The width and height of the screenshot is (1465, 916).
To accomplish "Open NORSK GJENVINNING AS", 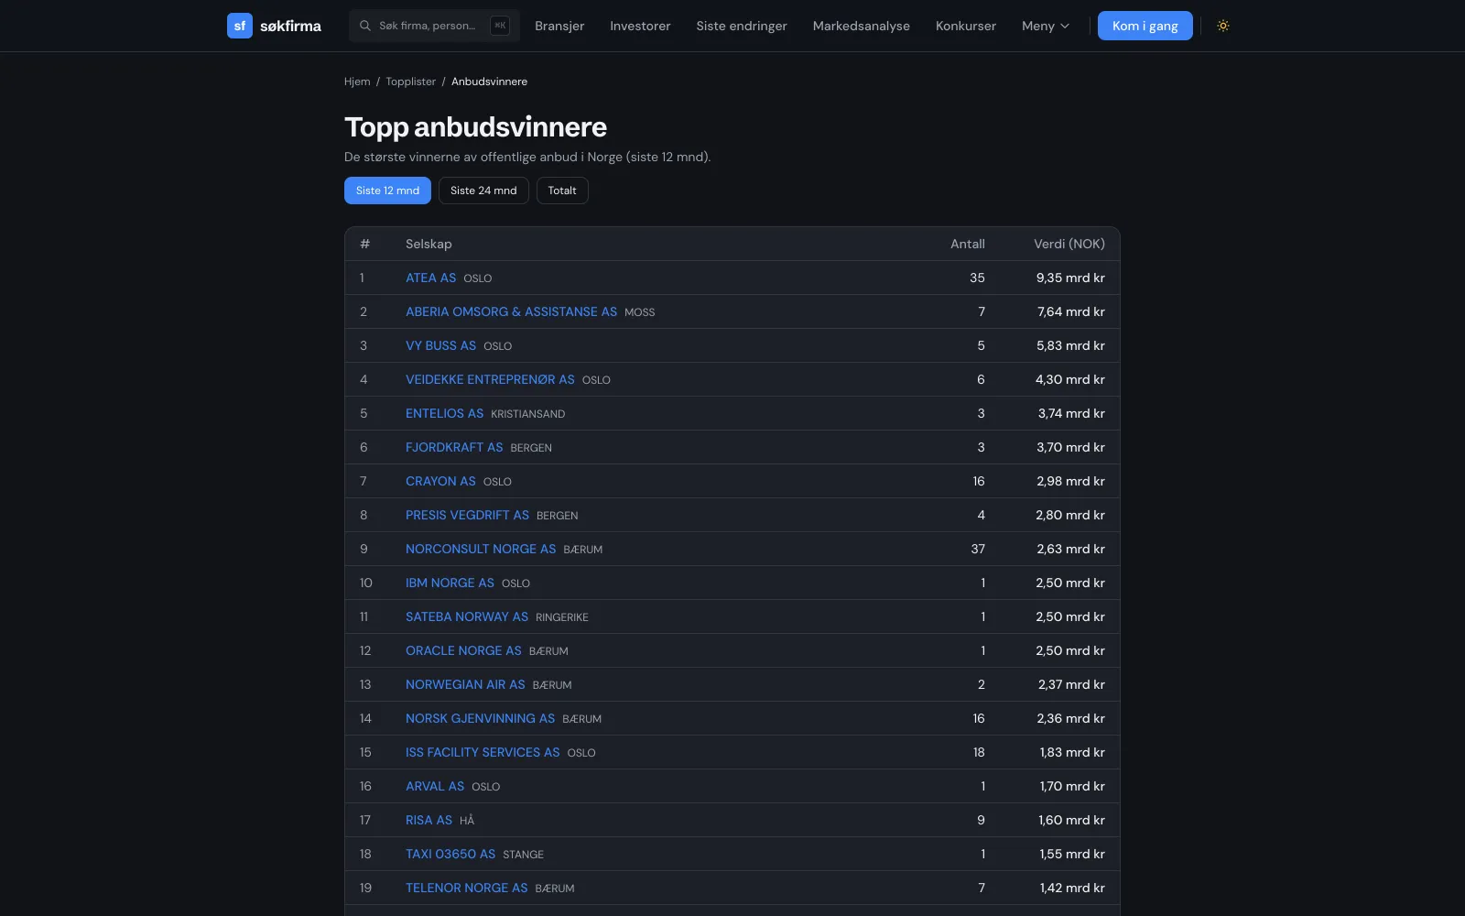I will click(x=480, y=718).
